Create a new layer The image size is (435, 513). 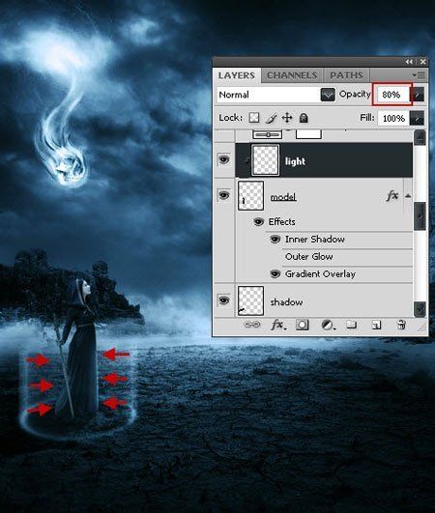(x=376, y=325)
